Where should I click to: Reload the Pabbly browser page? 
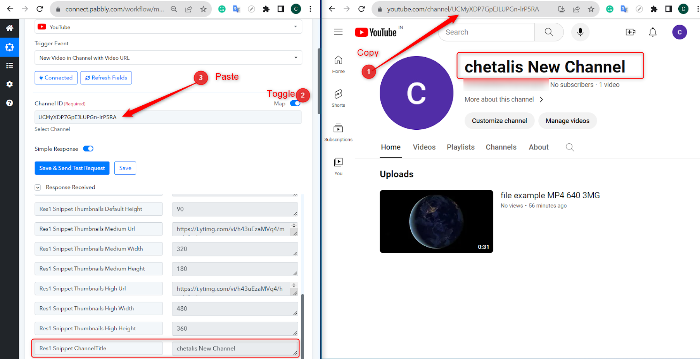(x=40, y=9)
